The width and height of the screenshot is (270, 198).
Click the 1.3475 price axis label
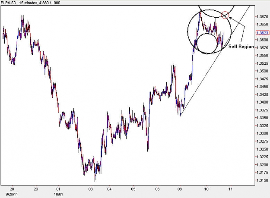coord(262,79)
